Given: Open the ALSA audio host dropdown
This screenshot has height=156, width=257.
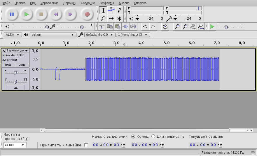Looking at the screenshot, I should pyautogui.click(x=13, y=35).
